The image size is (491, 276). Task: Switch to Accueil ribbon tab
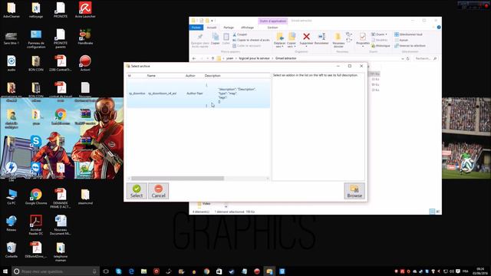coord(212,28)
